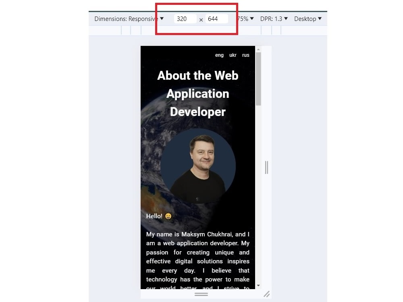Switch the page language to eng
This screenshot has height=302, width=403.
219,55
